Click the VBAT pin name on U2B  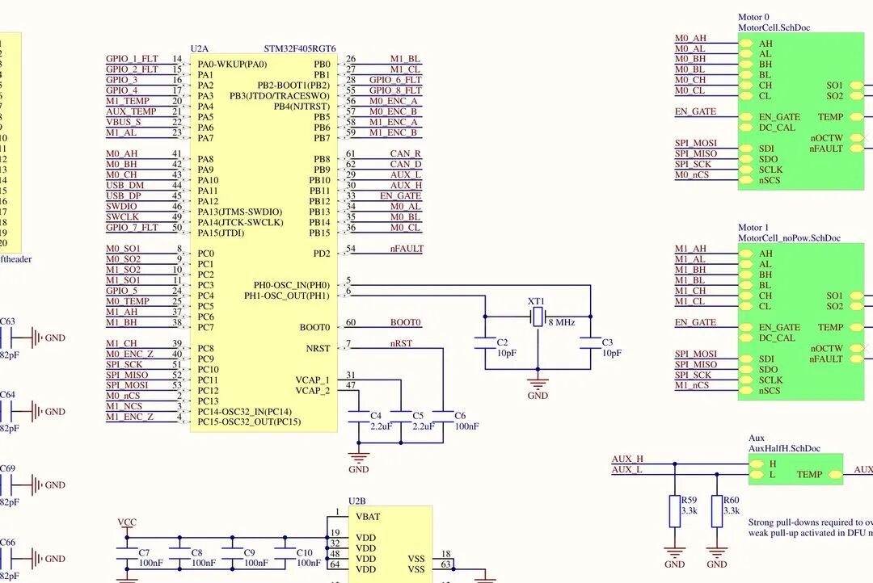(368, 518)
